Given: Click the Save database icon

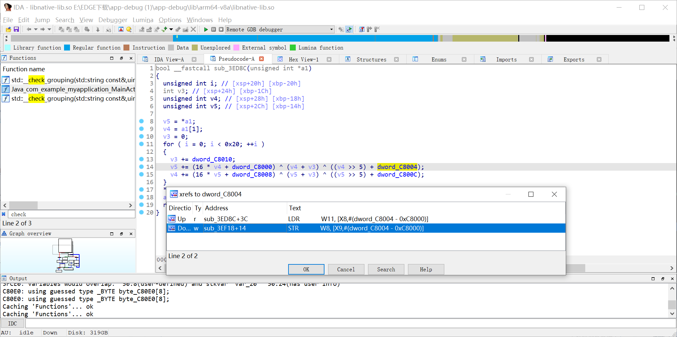Looking at the screenshot, I should 16,29.
